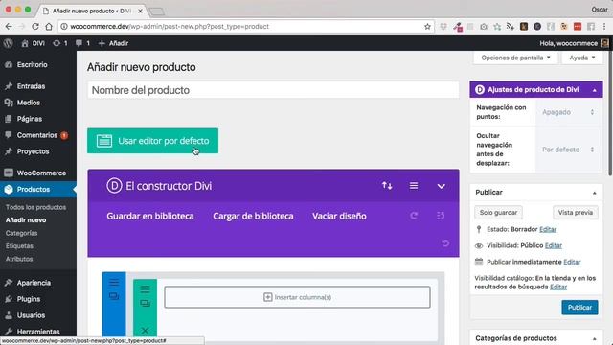Open Atributos submenu item

pyautogui.click(x=19, y=259)
